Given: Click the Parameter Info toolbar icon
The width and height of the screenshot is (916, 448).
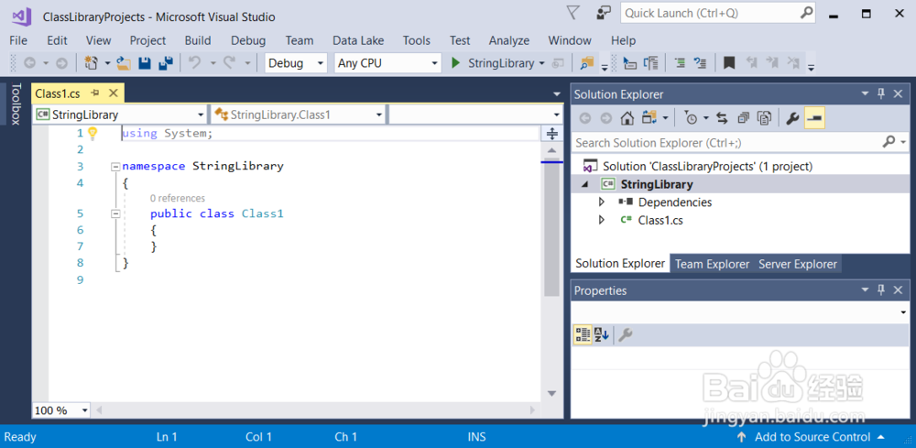Looking at the screenshot, I should click(x=650, y=62).
